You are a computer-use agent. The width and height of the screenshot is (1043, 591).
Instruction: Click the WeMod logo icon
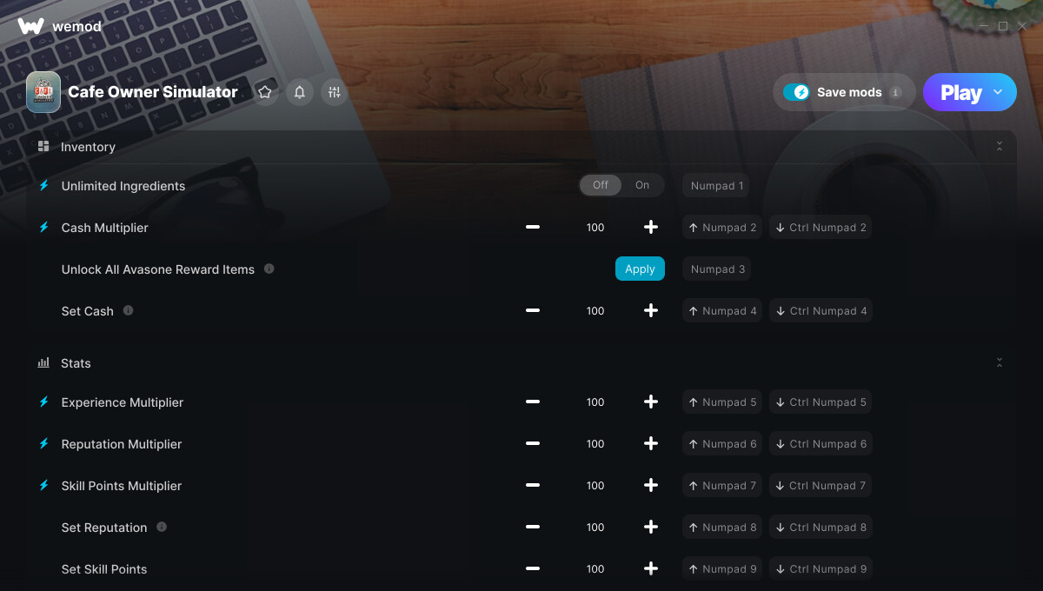(30, 26)
